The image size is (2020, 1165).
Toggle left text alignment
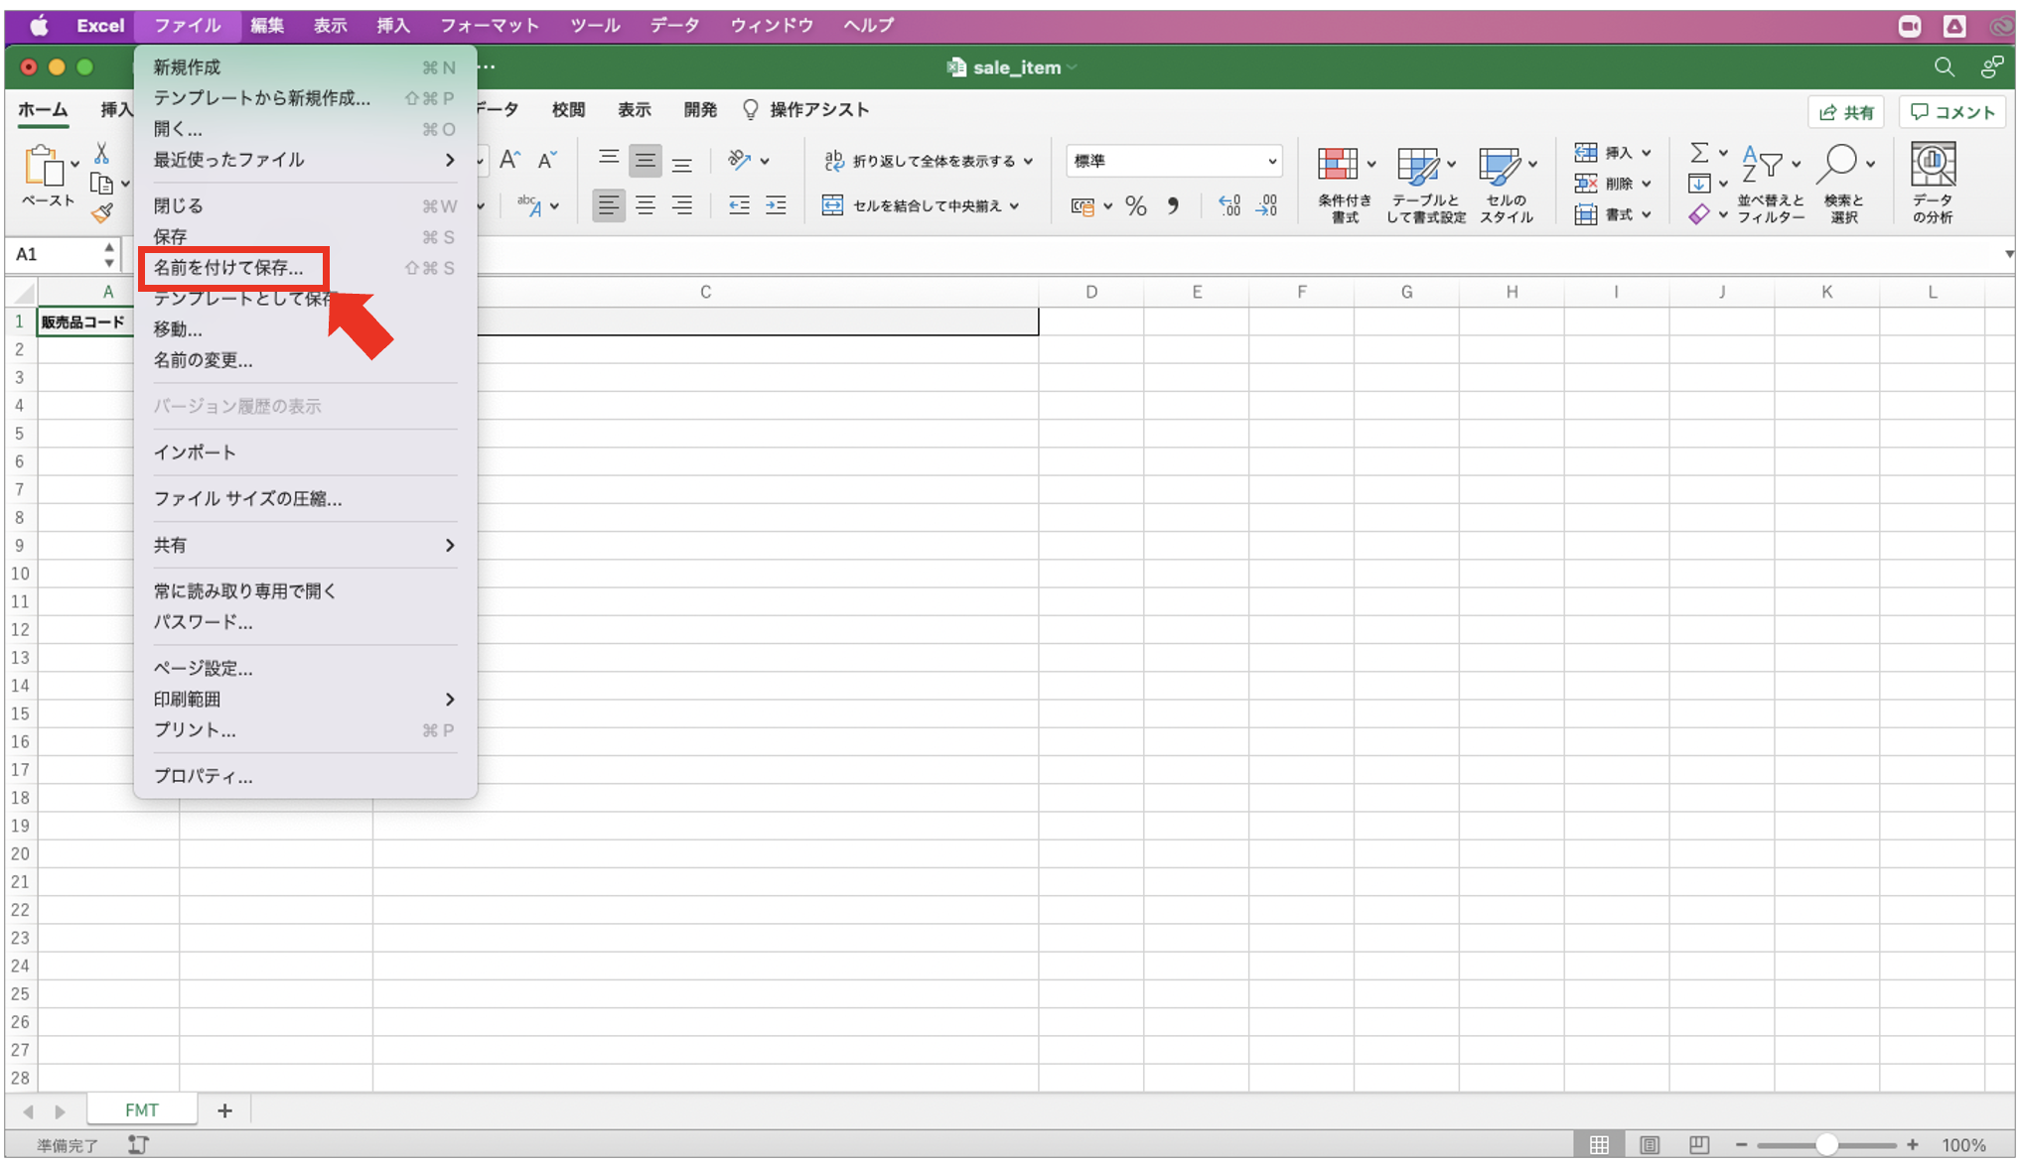[608, 205]
